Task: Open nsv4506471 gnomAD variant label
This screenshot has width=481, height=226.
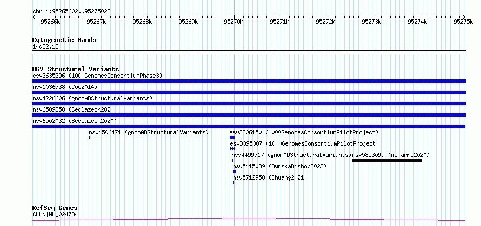Action: [x=149, y=132]
